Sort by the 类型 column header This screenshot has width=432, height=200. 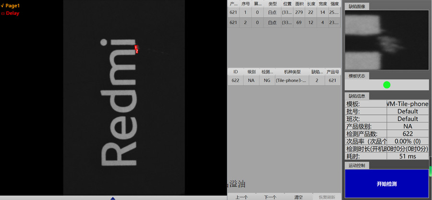point(272,4)
